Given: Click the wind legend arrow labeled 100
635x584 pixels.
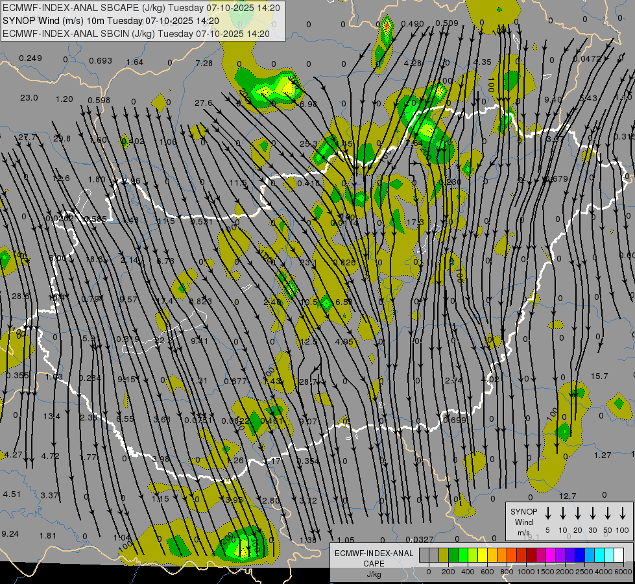Looking at the screenshot, I should (623, 513).
